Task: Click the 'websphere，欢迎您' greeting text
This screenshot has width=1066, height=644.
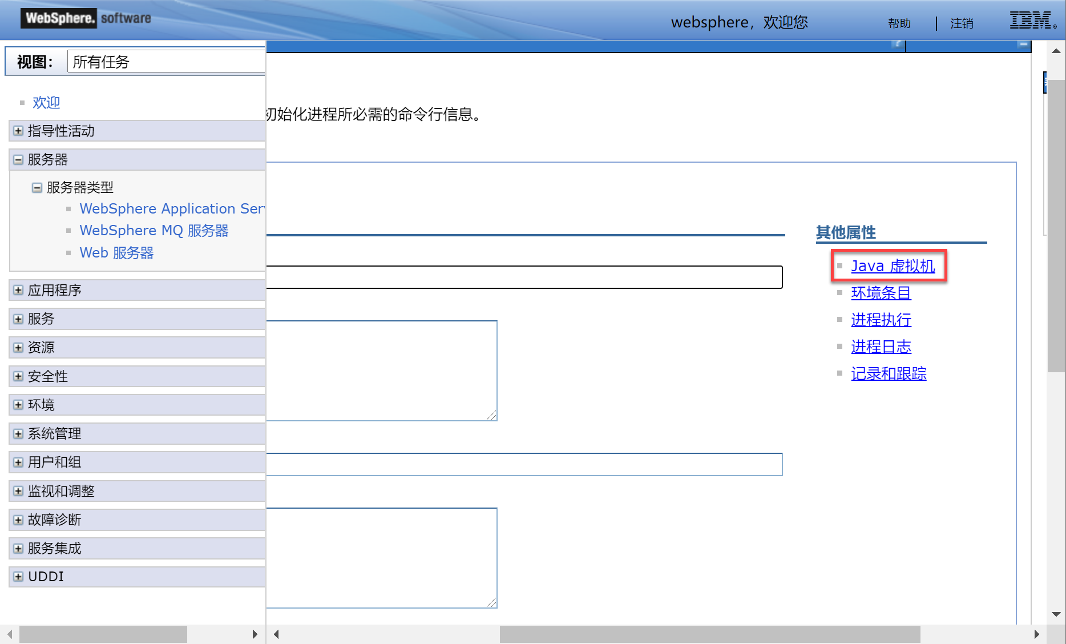Action: coord(740,22)
